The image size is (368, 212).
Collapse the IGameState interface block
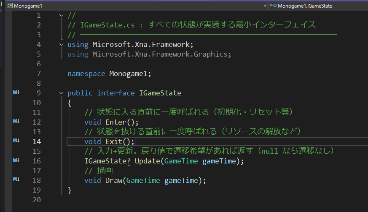pos(63,93)
